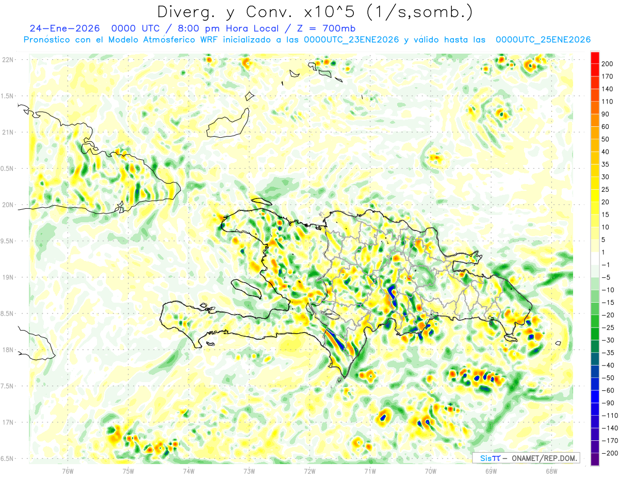Image resolution: width=619 pixels, height=478 pixels.
Task: Select the '9.5N' latitude label
Action: click(x=7, y=241)
